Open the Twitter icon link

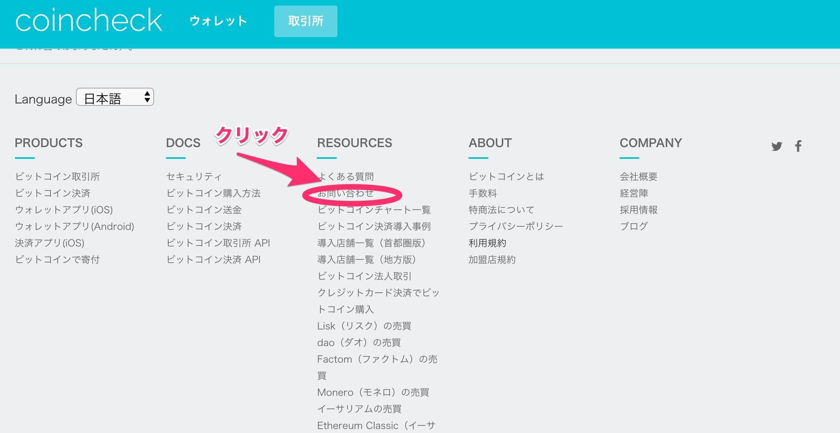pyautogui.click(x=776, y=146)
